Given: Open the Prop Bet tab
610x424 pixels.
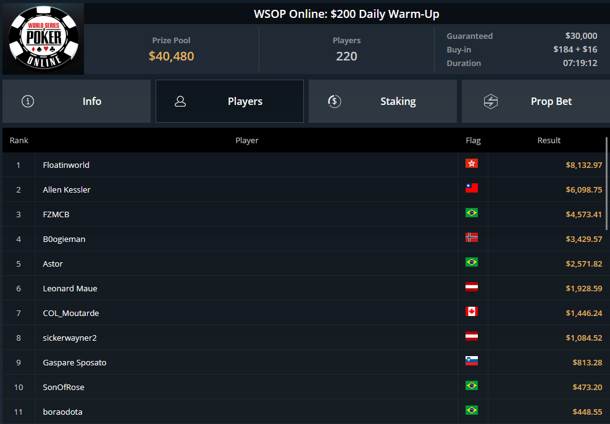Looking at the screenshot, I should (536, 102).
